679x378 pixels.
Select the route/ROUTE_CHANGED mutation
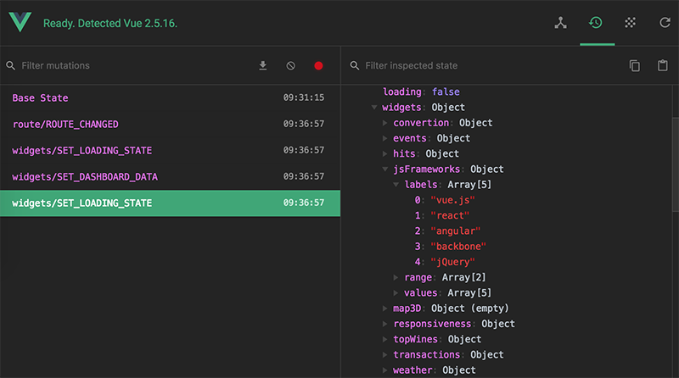click(x=170, y=124)
